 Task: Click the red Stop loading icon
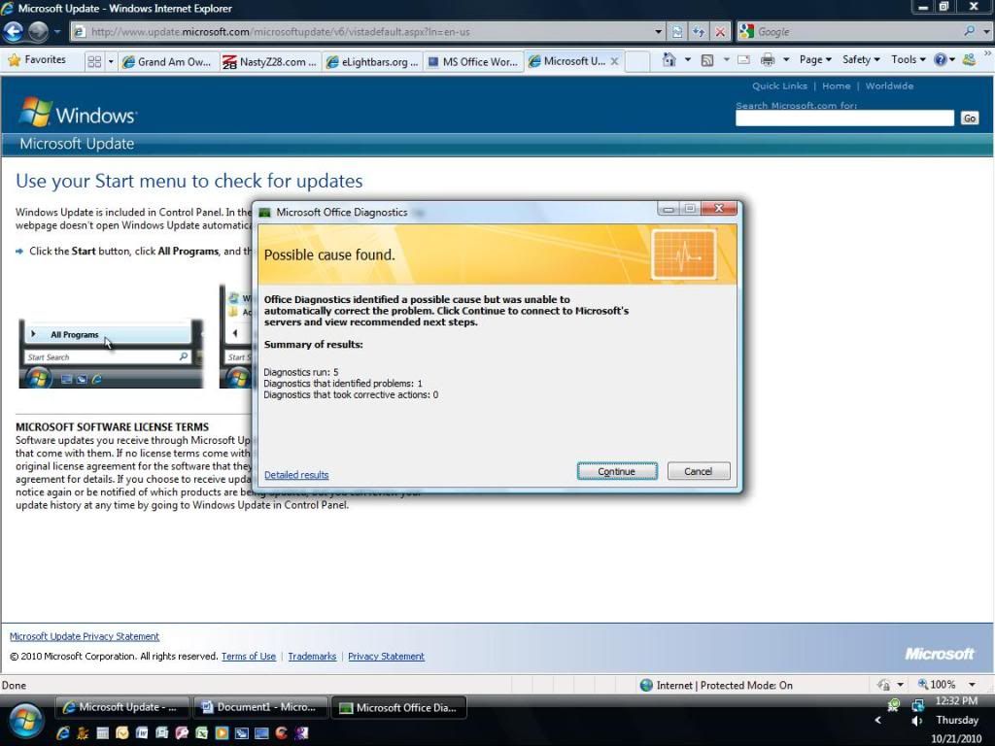[x=720, y=32]
